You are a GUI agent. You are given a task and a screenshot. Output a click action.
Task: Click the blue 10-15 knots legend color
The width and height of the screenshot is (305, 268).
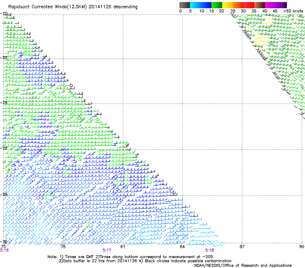tap(206, 5)
